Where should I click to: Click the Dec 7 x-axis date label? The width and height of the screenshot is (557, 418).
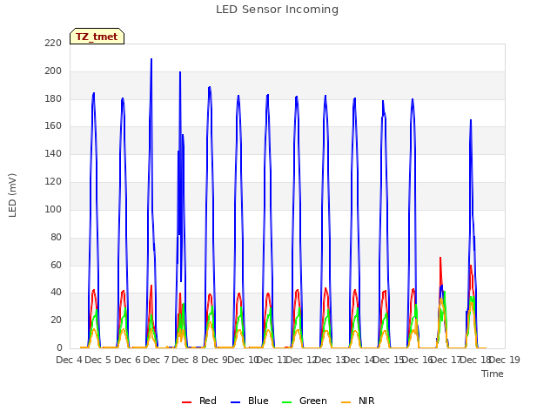[x=156, y=360]
